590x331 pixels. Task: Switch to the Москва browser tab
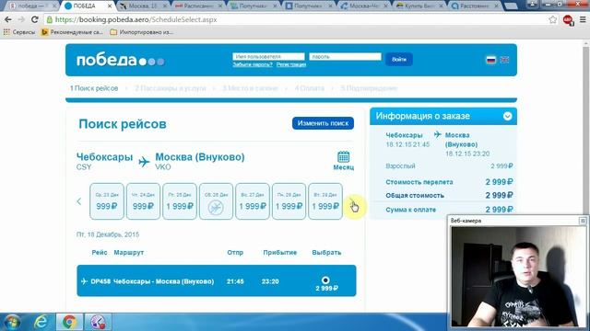(x=143, y=6)
